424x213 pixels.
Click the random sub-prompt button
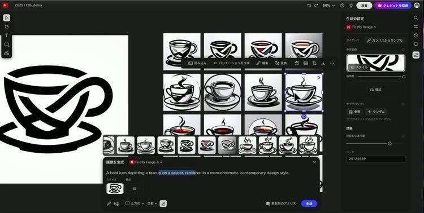(x=376, y=112)
